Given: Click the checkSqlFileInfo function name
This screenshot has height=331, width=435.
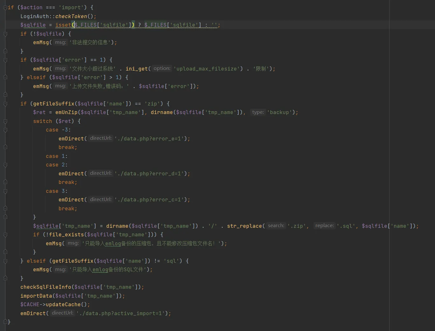Looking at the screenshot, I should tap(46, 287).
